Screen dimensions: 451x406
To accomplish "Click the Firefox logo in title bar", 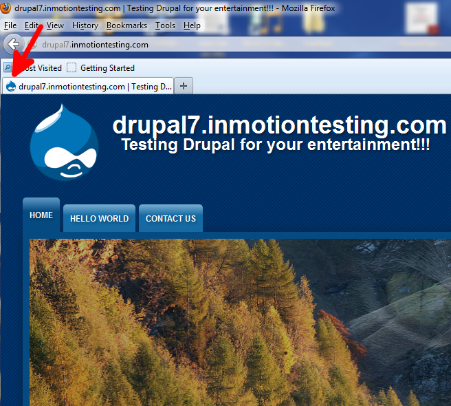I will 5,8.
